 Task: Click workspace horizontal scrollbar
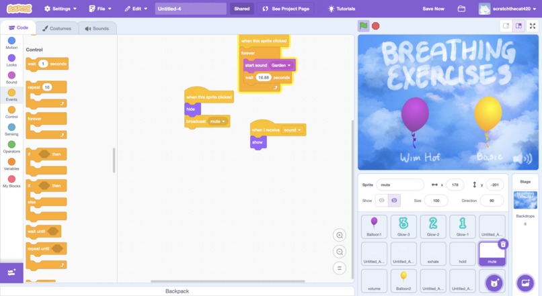tap(228, 281)
